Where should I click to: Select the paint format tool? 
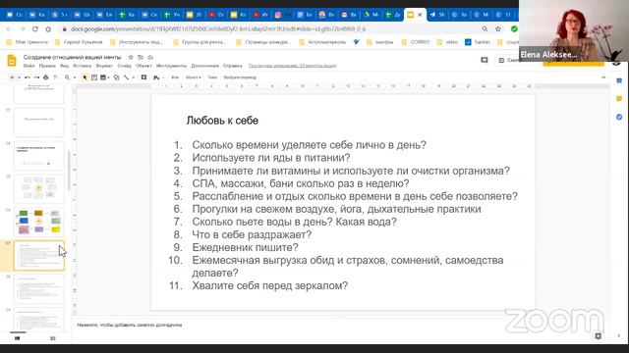(x=55, y=77)
